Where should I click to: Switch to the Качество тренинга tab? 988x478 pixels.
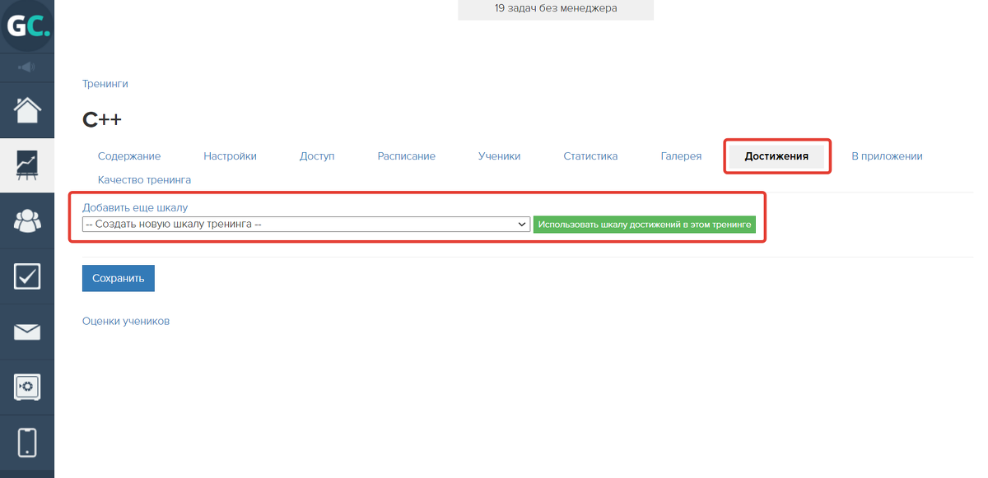tap(144, 179)
